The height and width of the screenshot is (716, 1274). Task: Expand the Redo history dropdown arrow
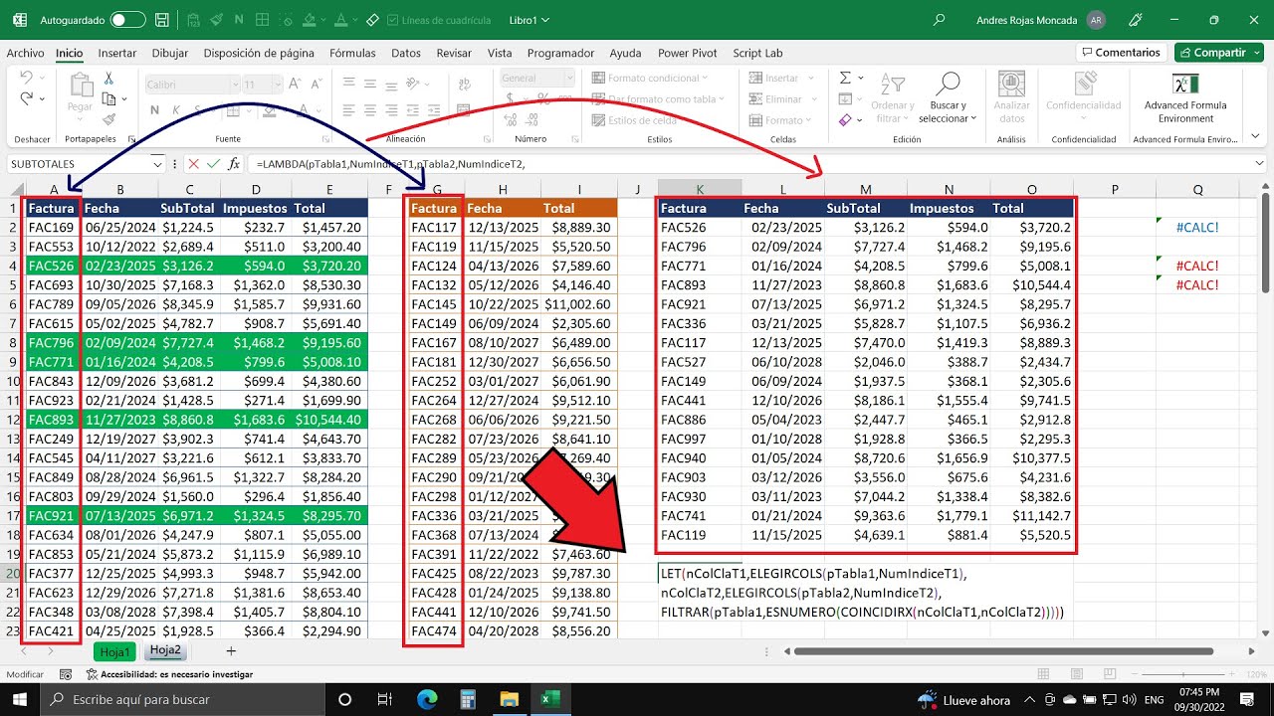pos(43,98)
